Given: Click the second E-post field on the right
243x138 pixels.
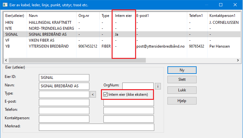Looking at the screenshot, I should 129,103.
